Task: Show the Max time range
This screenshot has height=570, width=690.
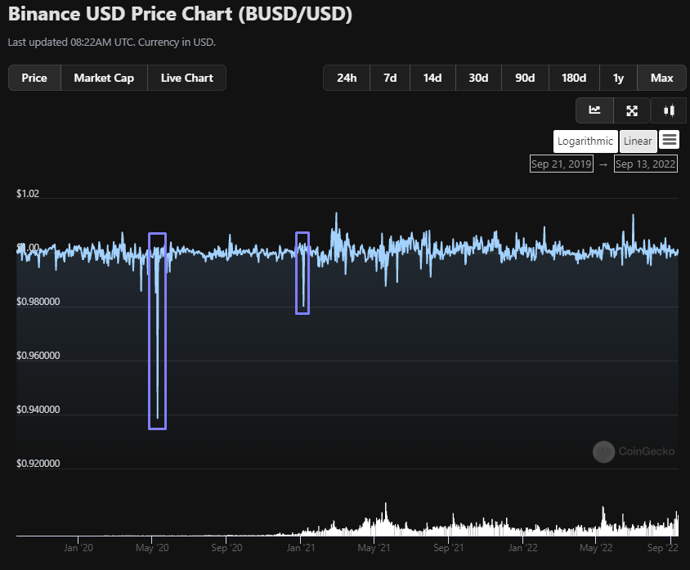Action: pos(662,78)
